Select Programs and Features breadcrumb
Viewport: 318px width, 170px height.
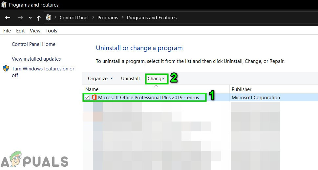click(152, 18)
